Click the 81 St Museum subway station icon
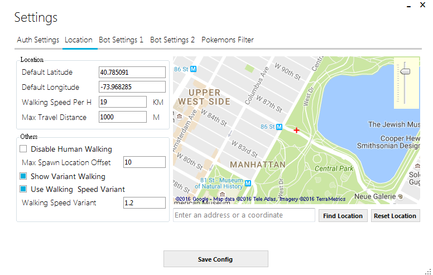Screen dimensions: 433x275 click(x=248, y=183)
